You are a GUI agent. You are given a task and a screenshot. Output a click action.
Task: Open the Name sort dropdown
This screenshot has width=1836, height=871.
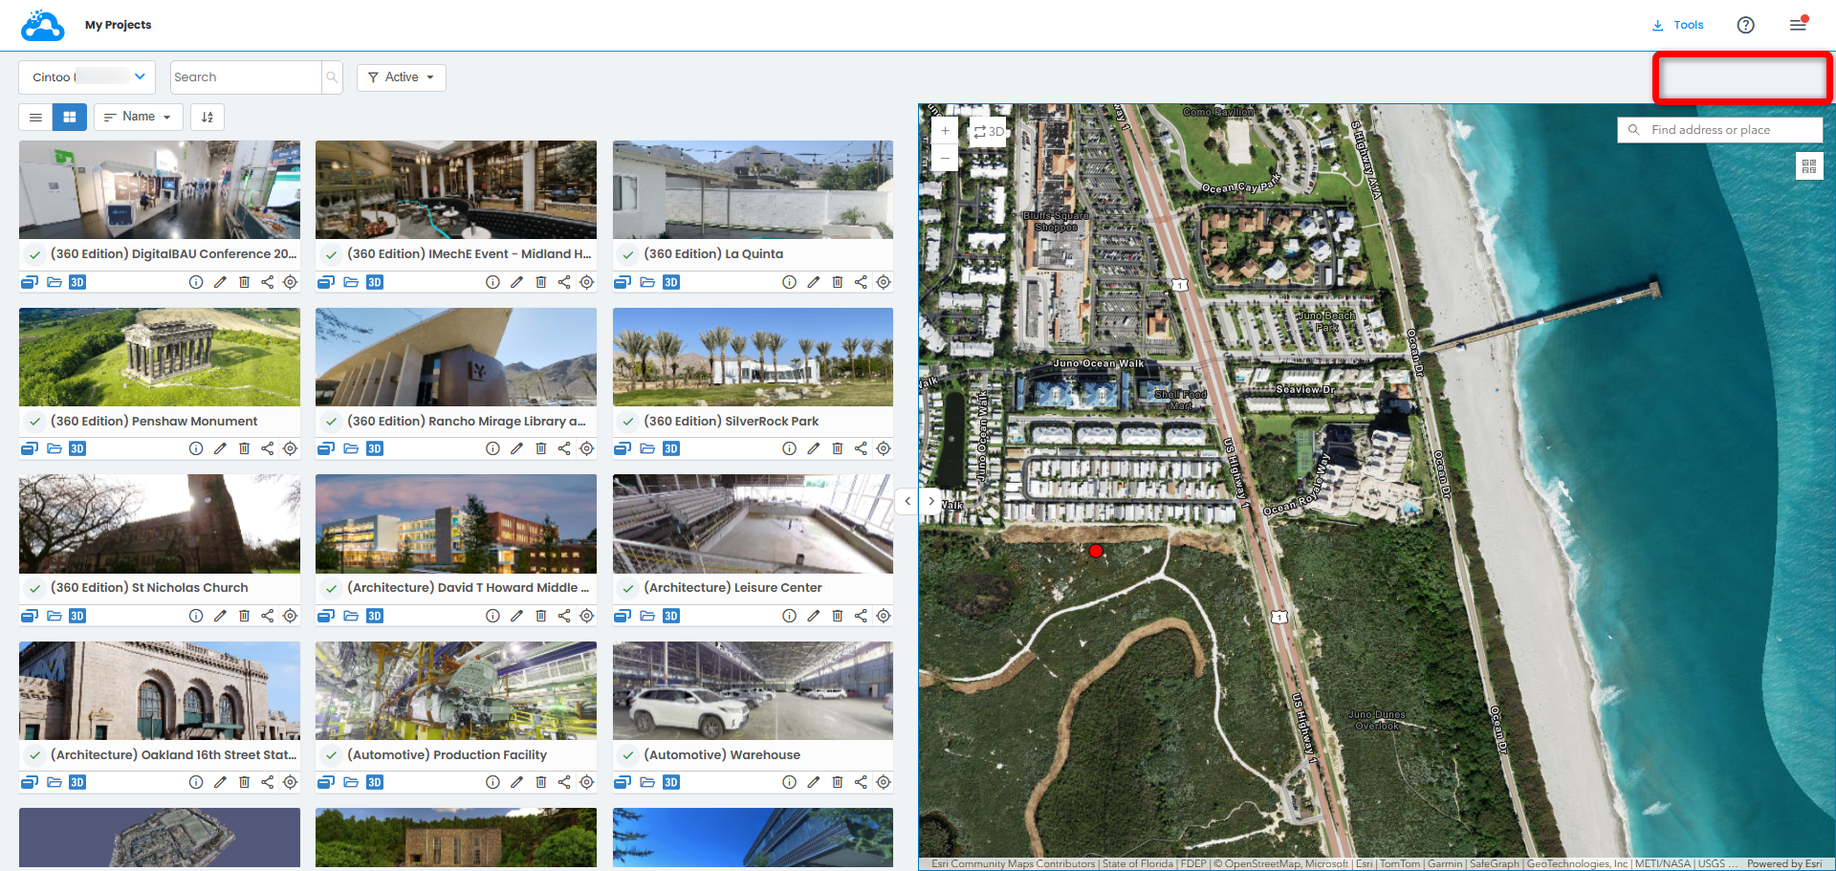point(139,117)
